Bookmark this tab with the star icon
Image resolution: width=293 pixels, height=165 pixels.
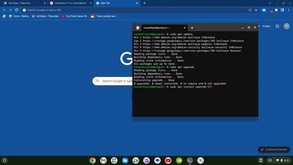256,10
